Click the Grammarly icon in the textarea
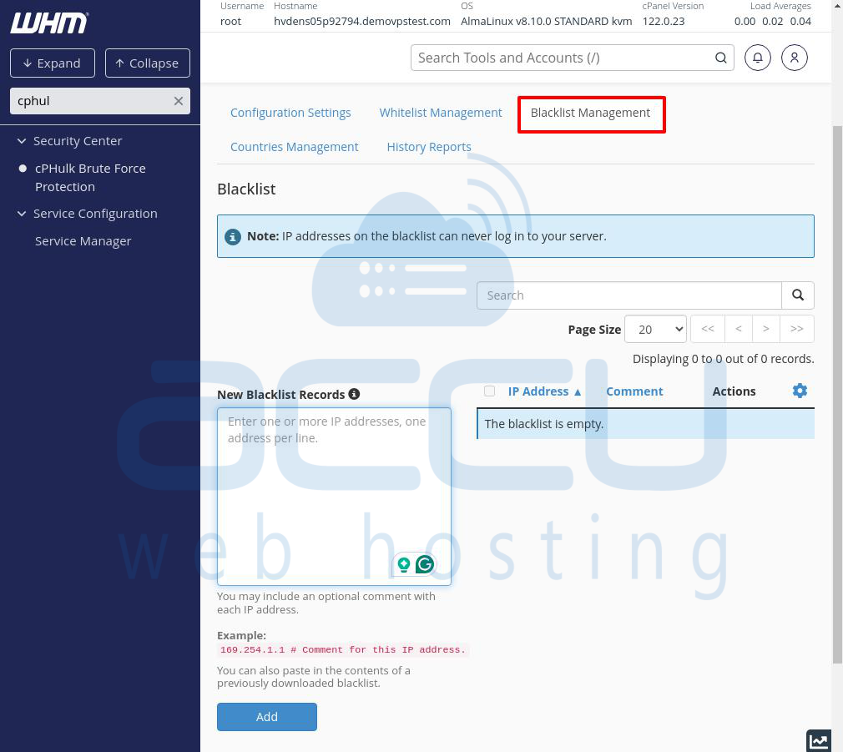The height and width of the screenshot is (752, 843). coord(425,564)
